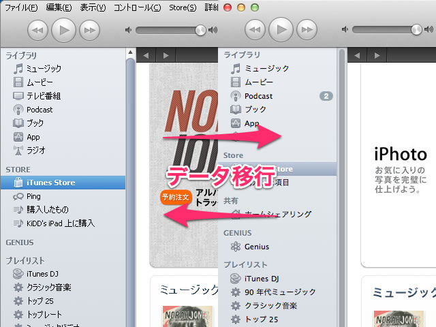This screenshot has height=327, width=436.
Task: Click play button in right Mac iTunes window
Action: [281, 29]
